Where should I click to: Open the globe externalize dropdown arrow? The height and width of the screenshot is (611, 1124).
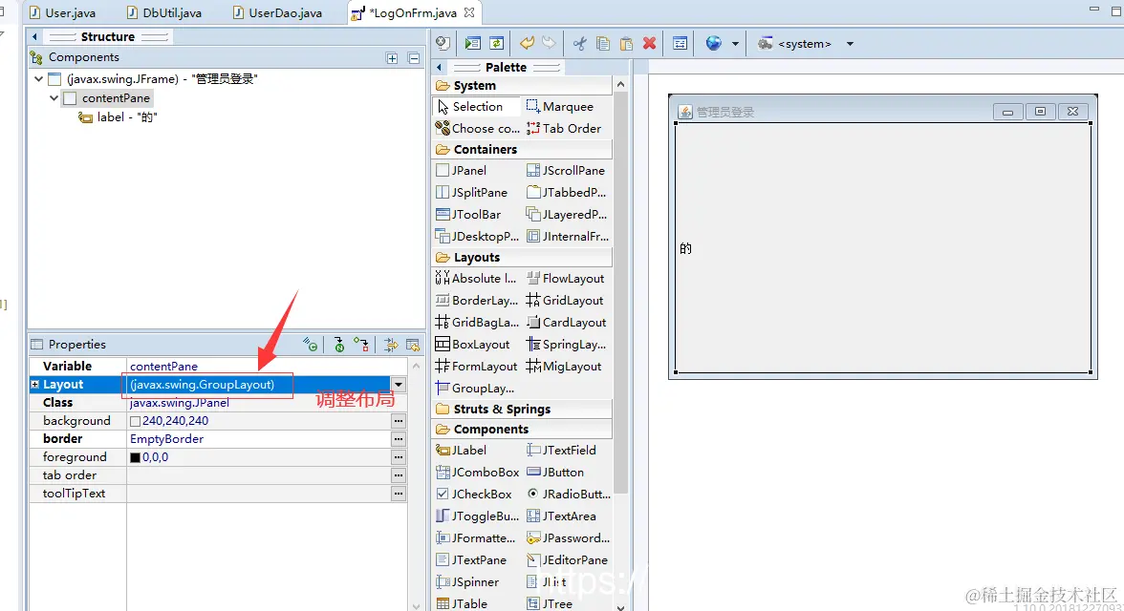tap(735, 44)
